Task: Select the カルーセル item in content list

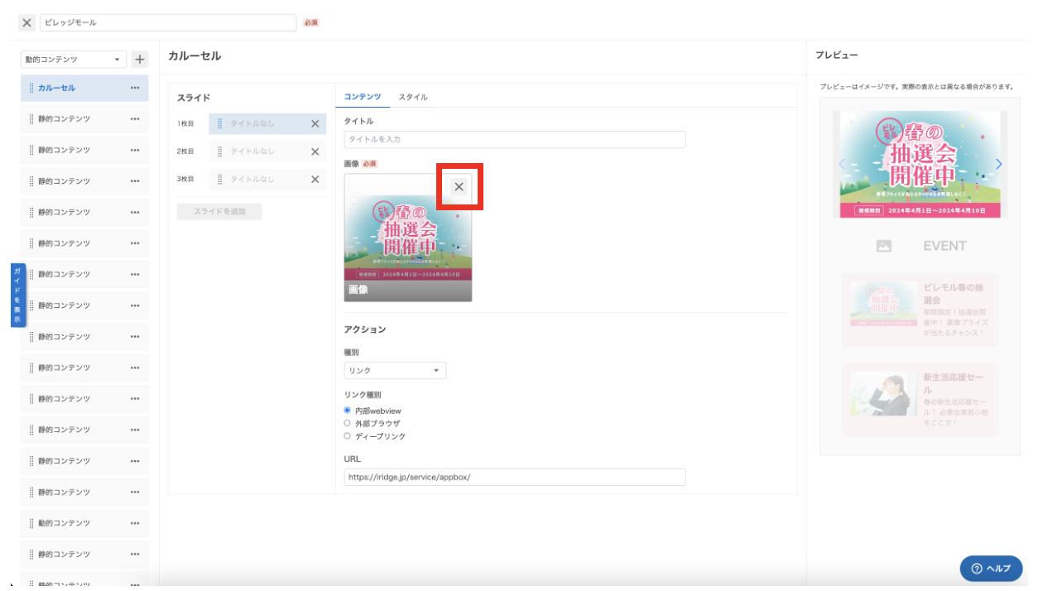Action: pyautogui.click(x=84, y=88)
